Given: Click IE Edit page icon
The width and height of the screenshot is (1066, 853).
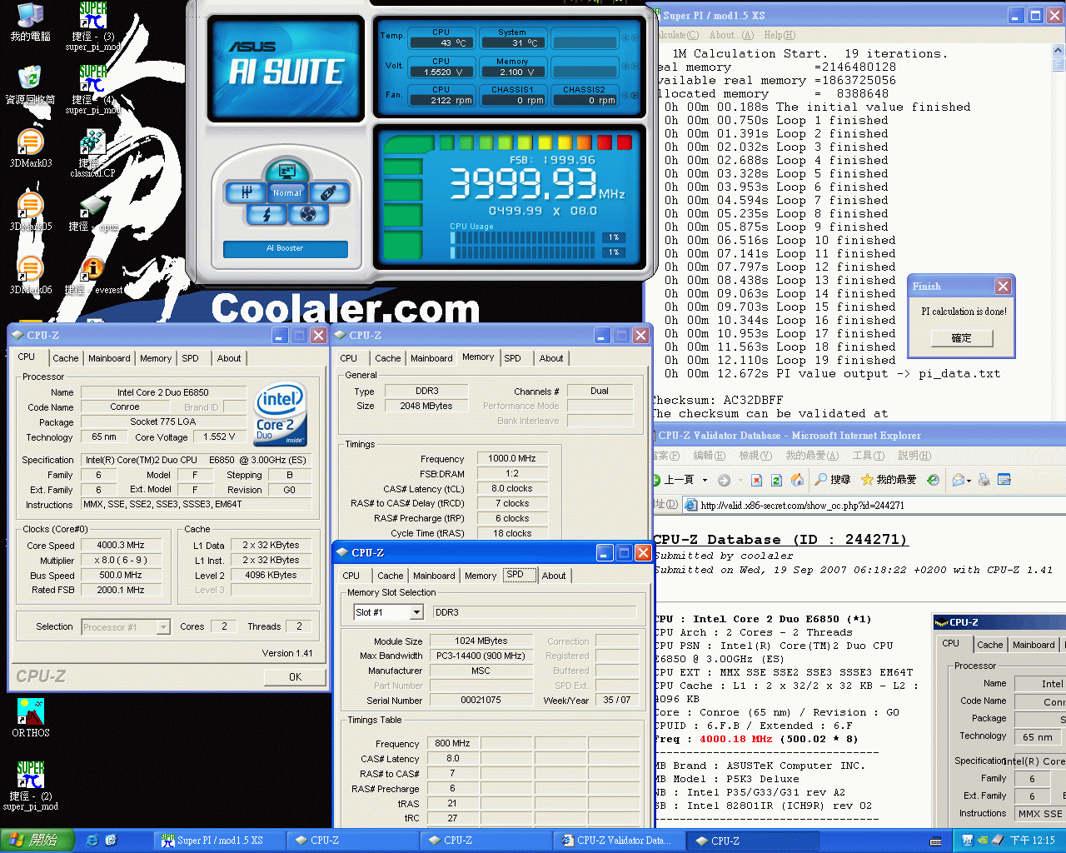Looking at the screenshot, I should click(x=1004, y=480).
